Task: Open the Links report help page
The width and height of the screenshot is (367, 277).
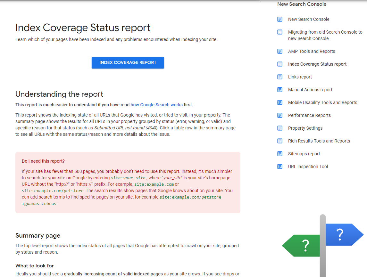Action: point(300,77)
